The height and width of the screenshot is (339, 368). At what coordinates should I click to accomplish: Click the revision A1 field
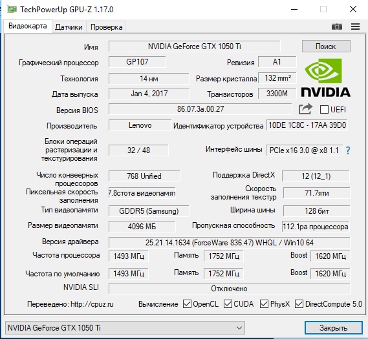click(277, 62)
